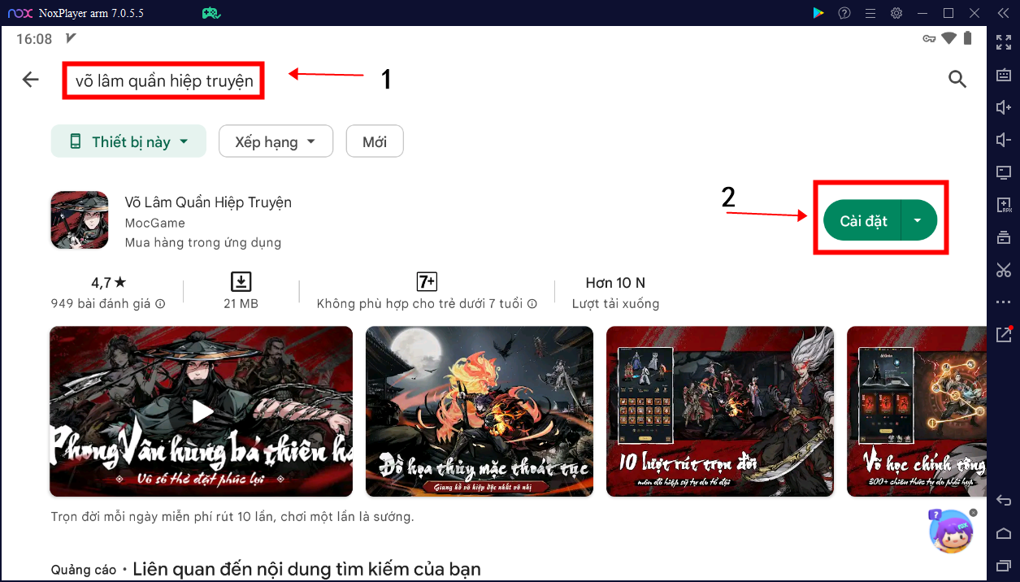Viewport: 1020px width, 582px height.
Task: Toggle fullscreen using the sidebar expand icon
Action: point(1003,41)
